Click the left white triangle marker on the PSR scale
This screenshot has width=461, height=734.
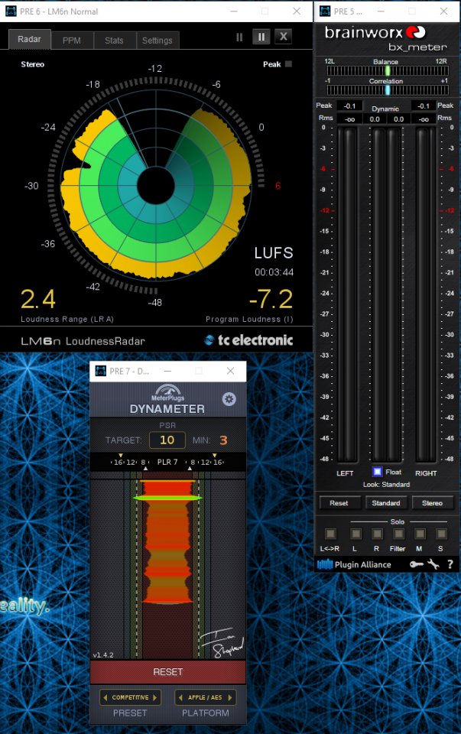(145, 468)
